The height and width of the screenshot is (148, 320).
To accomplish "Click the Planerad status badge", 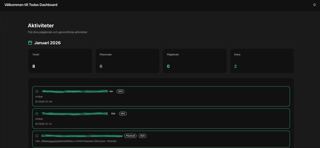I will coord(130,136).
